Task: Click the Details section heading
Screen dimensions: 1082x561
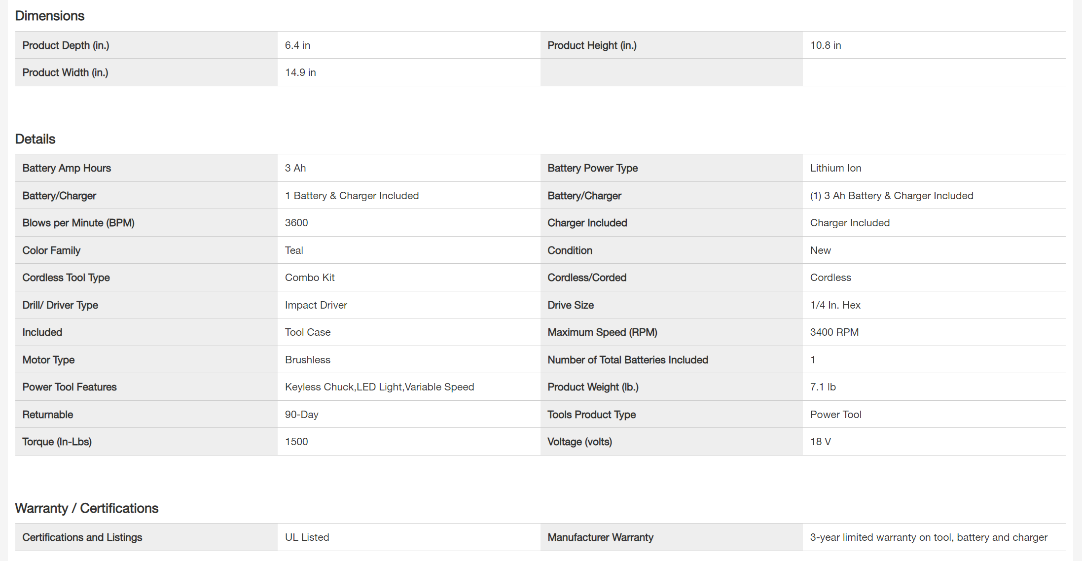Action: point(35,139)
